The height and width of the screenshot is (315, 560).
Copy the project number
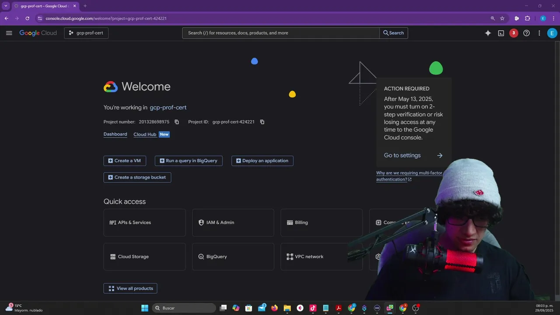click(177, 122)
